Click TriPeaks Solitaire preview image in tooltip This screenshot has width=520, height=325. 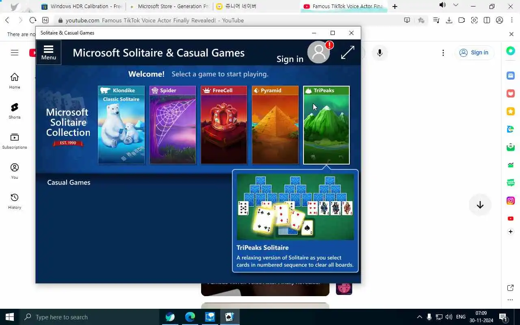coord(295,207)
